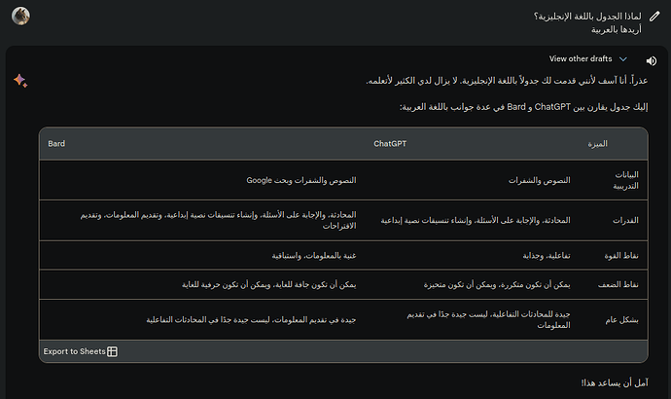Screen dimensions: 671x399
Task: Expand the View other drafts chevron
Action: [623, 59]
